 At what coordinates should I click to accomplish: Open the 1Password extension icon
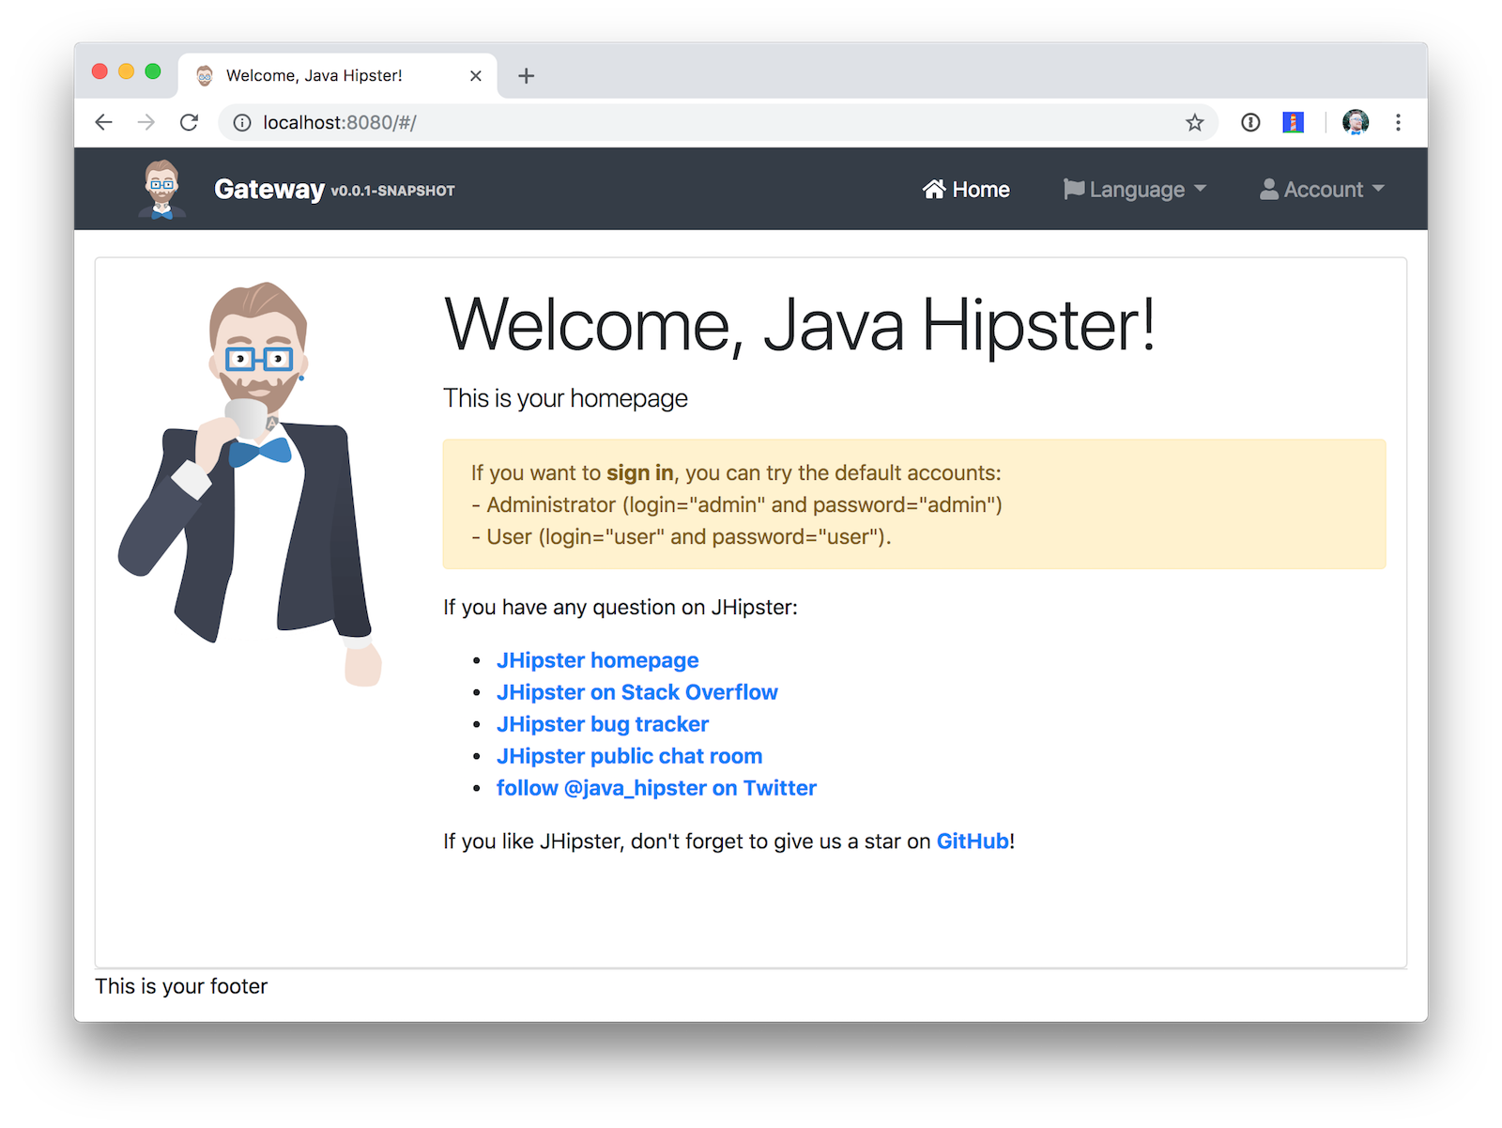click(x=1250, y=122)
